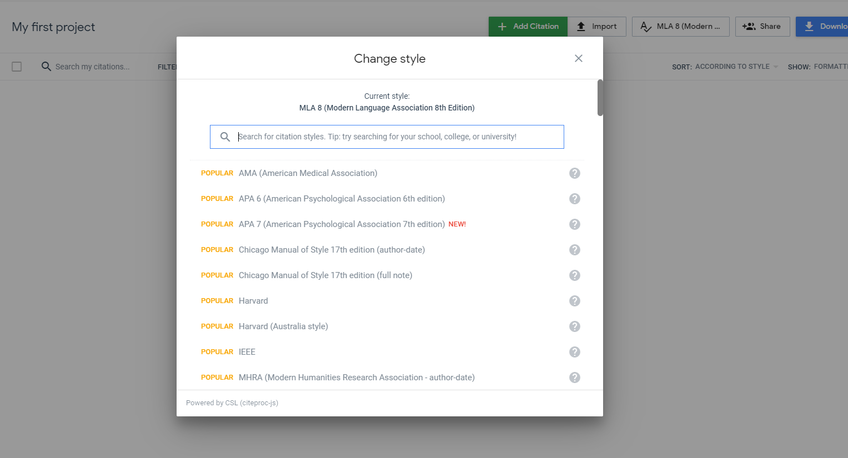This screenshot has width=848, height=458.
Task: Click the Filter option
Action: tap(167, 67)
